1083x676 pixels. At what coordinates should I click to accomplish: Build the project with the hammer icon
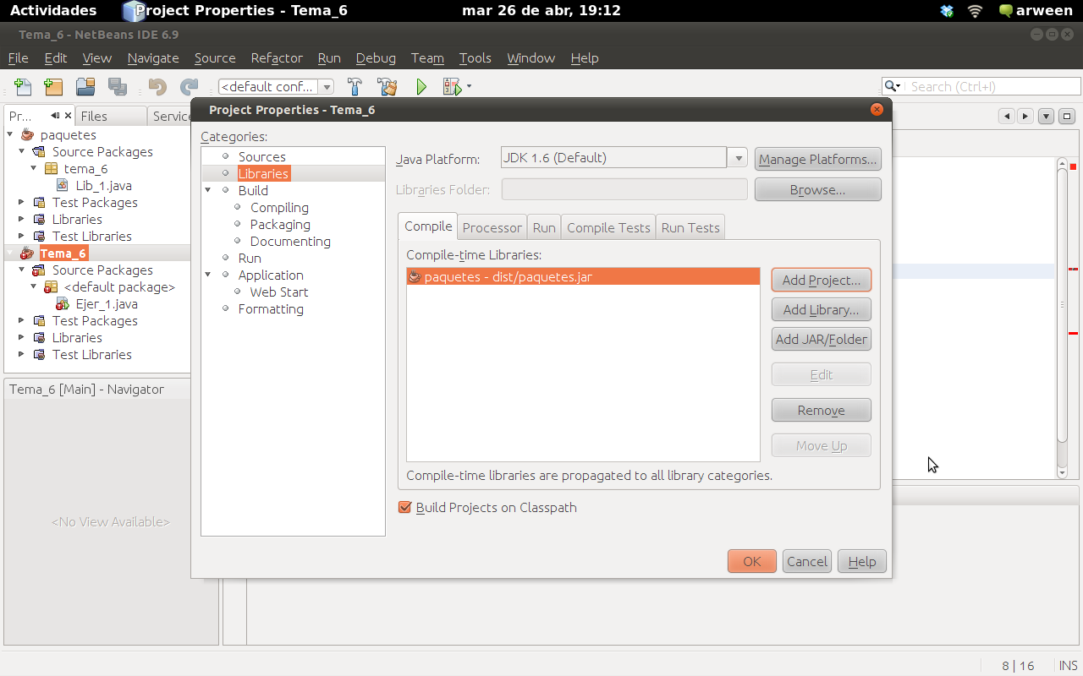(355, 86)
